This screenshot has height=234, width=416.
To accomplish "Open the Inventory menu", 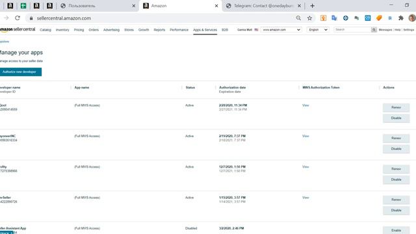I will tap(62, 30).
